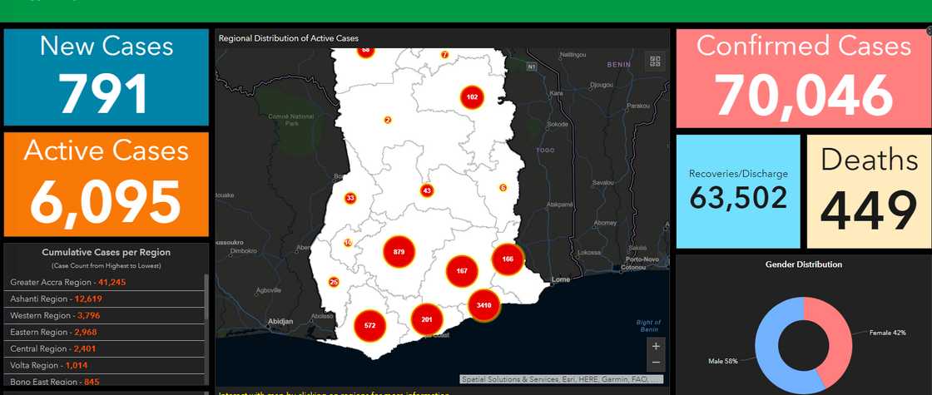Click the Recoveries/Discharge 63,502 tile
932x395 pixels.
pyautogui.click(x=738, y=191)
